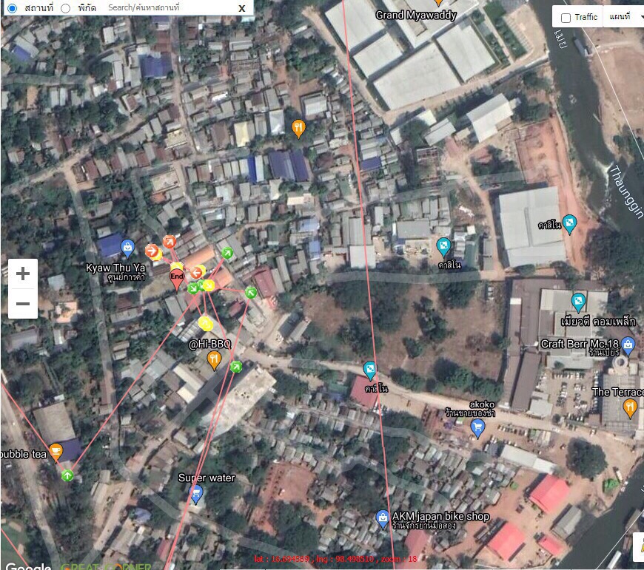Click the bubble tea cafe pin
The width and height of the screenshot is (644, 570).
pos(56,452)
